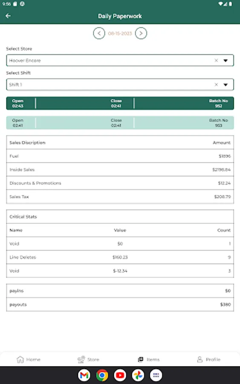Open the Profile tab
The image size is (240, 384).
(209, 360)
